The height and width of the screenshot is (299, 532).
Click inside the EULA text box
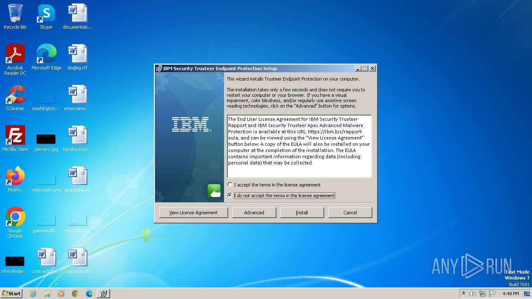click(299, 146)
